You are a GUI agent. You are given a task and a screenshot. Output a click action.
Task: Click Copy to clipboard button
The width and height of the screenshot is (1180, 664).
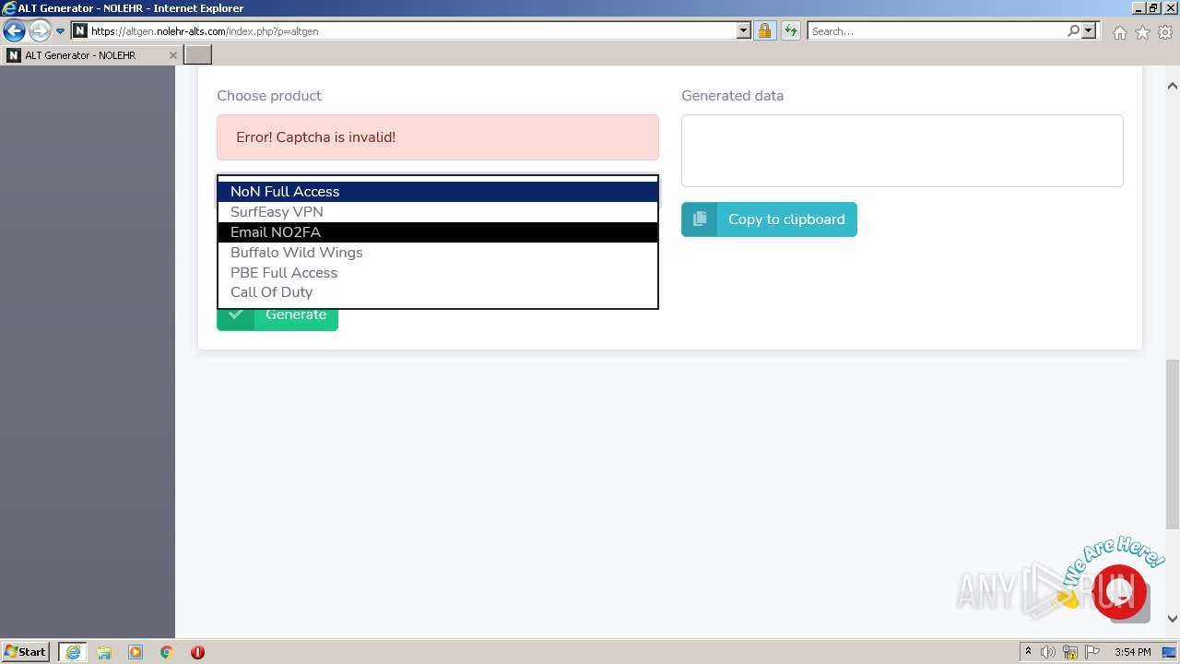click(x=769, y=219)
